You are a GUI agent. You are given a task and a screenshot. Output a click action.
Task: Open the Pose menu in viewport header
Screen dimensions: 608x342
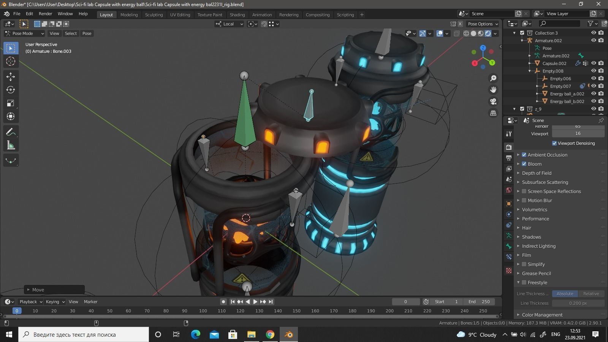[x=87, y=33]
